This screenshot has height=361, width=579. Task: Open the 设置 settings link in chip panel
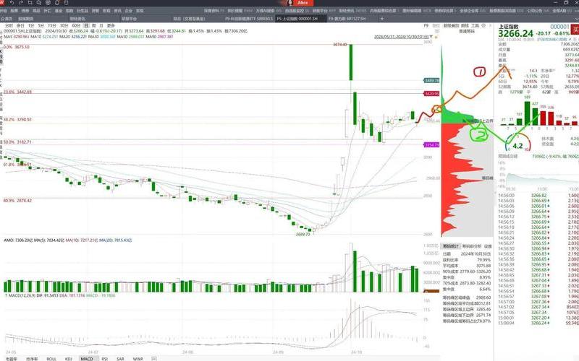click(488, 246)
